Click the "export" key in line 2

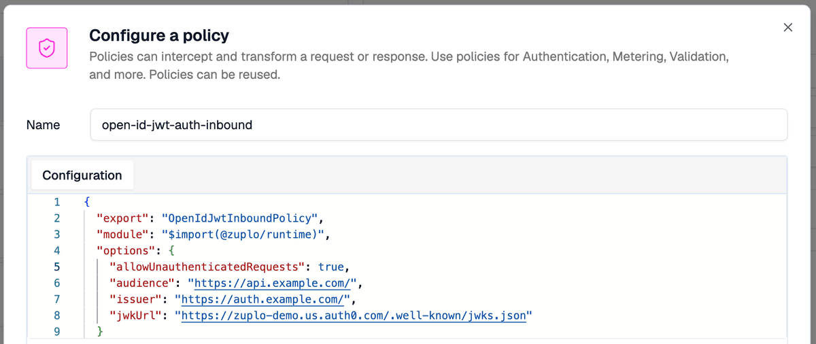point(122,219)
